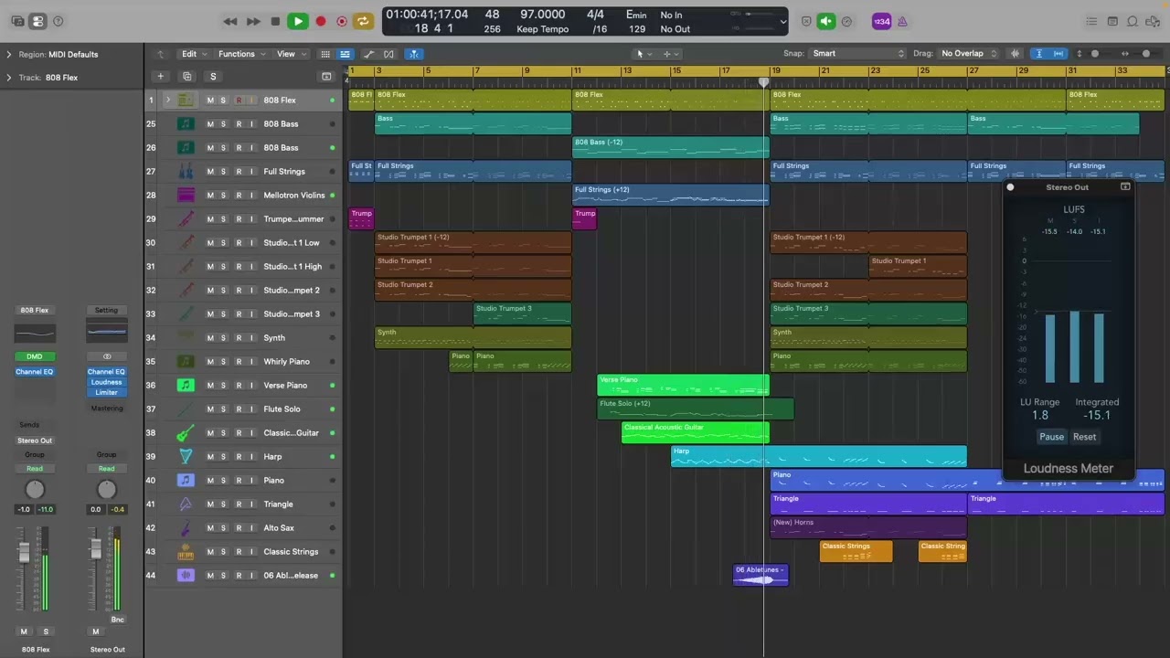Viewport: 1170px width, 658px height.
Task: Open the Snap Smart dropdown
Action: point(857,54)
